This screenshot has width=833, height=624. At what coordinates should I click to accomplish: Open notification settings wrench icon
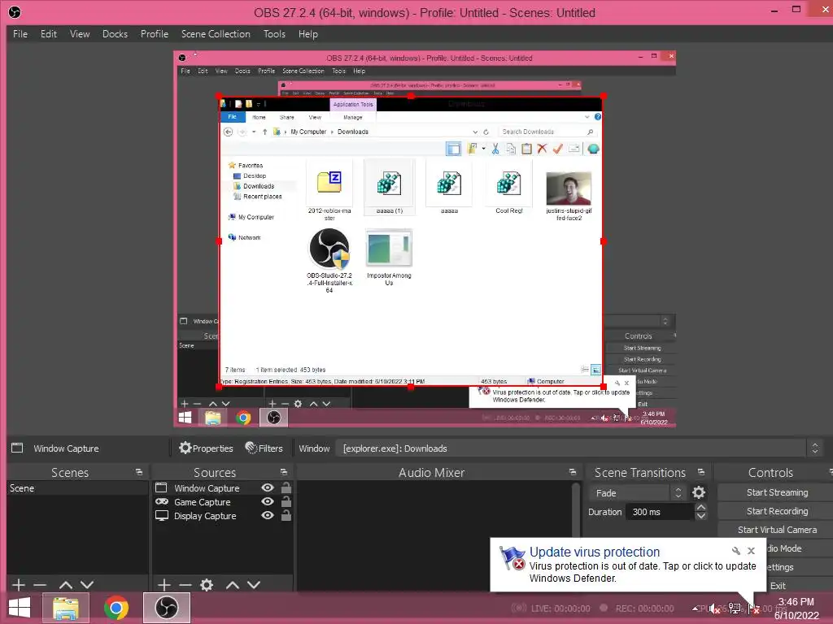point(736,551)
